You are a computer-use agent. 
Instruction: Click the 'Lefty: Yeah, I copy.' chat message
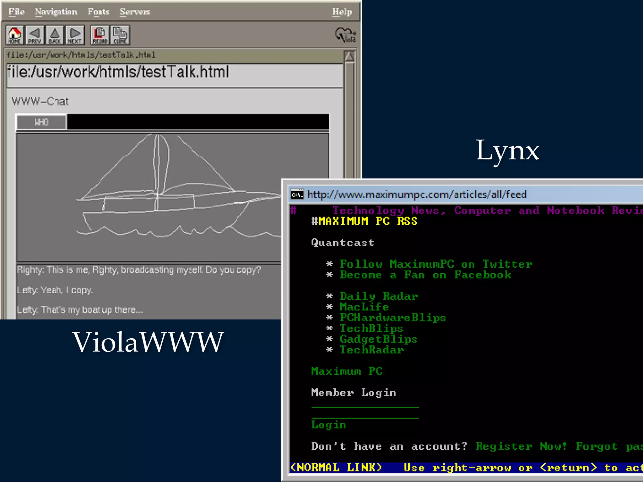pyautogui.click(x=55, y=290)
